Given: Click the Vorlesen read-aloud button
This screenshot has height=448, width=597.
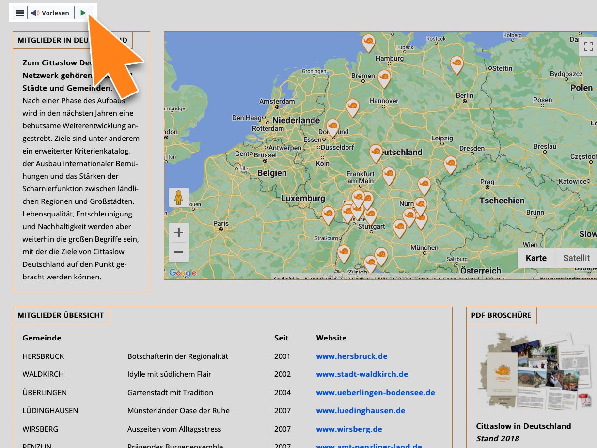Looking at the screenshot, I should click(x=50, y=13).
